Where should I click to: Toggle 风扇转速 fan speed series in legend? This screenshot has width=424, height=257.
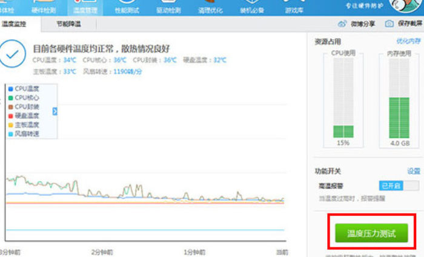click(x=10, y=134)
